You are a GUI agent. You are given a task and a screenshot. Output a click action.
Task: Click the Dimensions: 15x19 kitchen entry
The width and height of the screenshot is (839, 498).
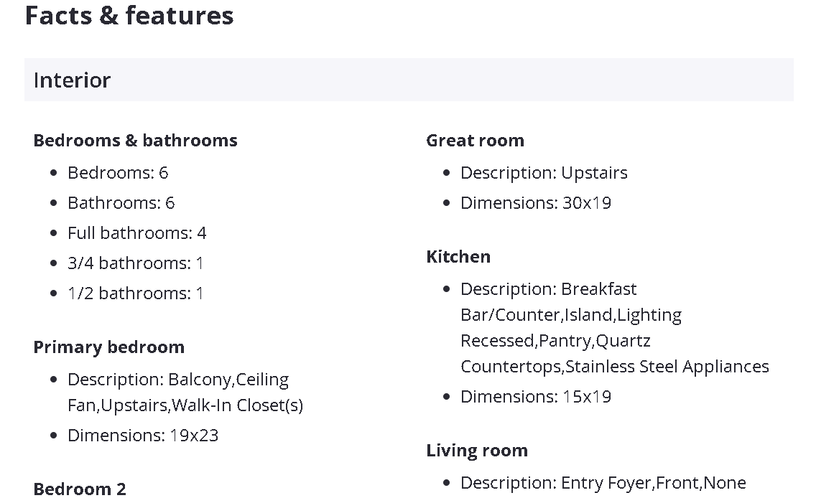tap(536, 397)
